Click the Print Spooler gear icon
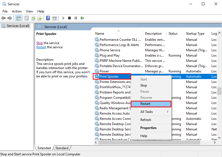This screenshot has width=222, height=157. pyautogui.click(x=97, y=76)
